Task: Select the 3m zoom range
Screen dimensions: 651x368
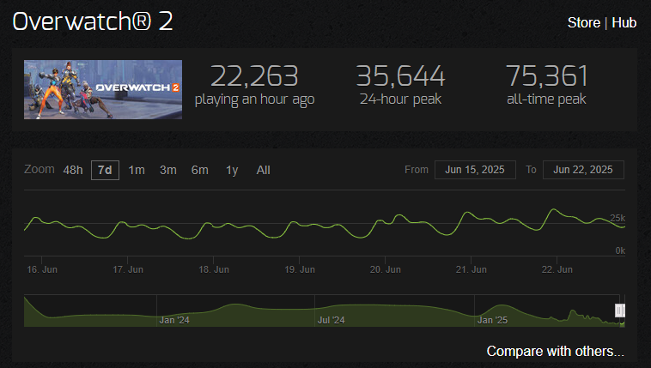Action: pyautogui.click(x=168, y=170)
